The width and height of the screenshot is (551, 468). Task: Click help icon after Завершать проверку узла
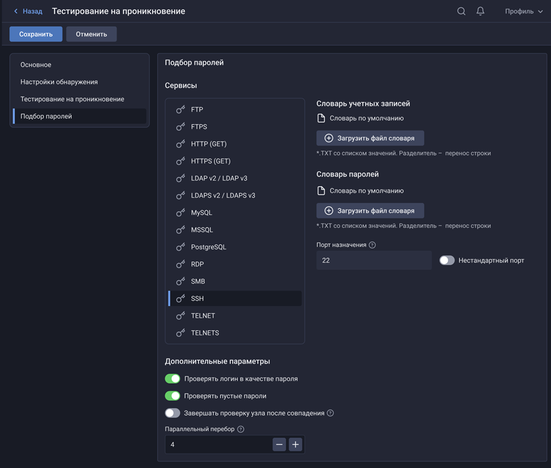[x=330, y=413]
